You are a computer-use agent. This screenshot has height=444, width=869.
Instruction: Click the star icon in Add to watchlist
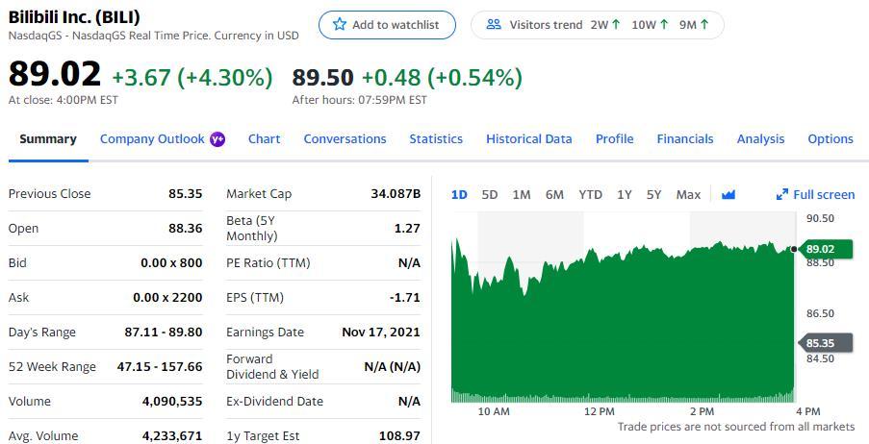(339, 24)
